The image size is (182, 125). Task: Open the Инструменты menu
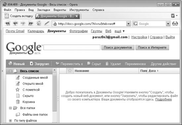[x=79, y=10]
